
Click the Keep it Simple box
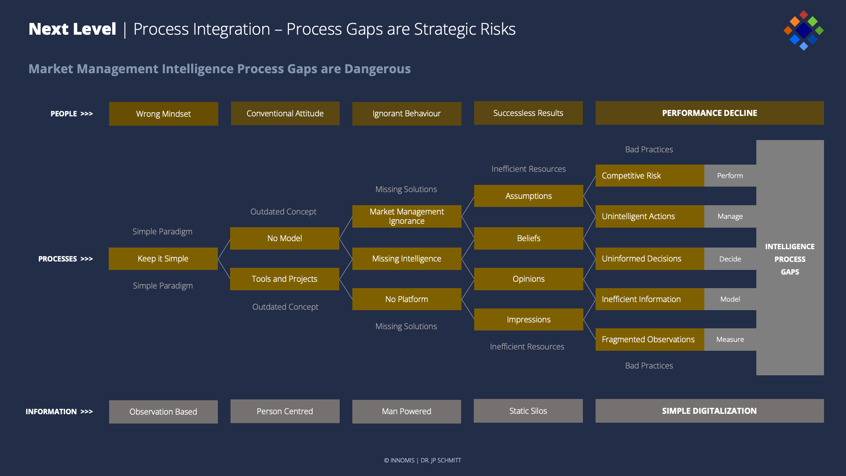(163, 259)
